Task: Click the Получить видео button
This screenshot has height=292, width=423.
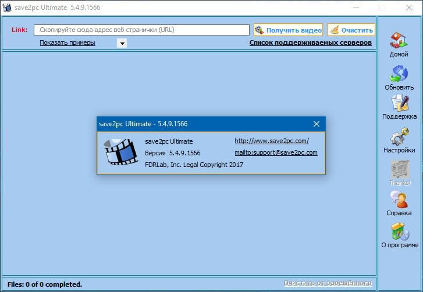Action: 288,30
